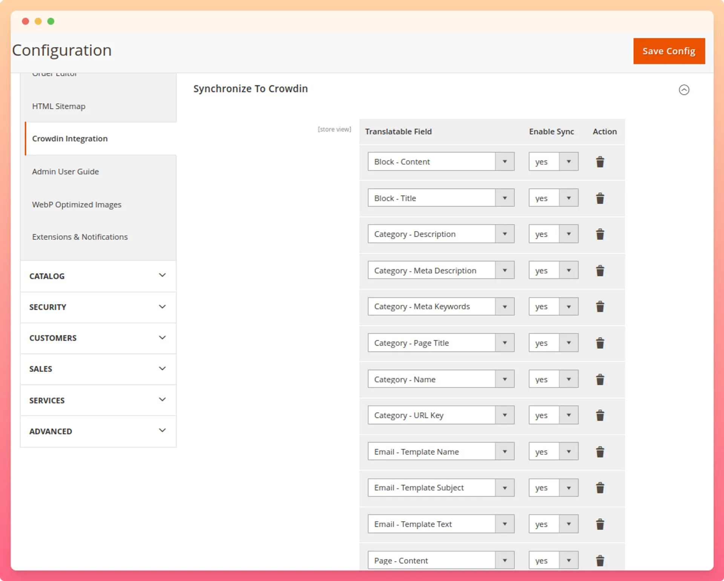Viewport: 724px width, 581px height.
Task: Trash the Category - Meta Keywords row
Action: (600, 307)
